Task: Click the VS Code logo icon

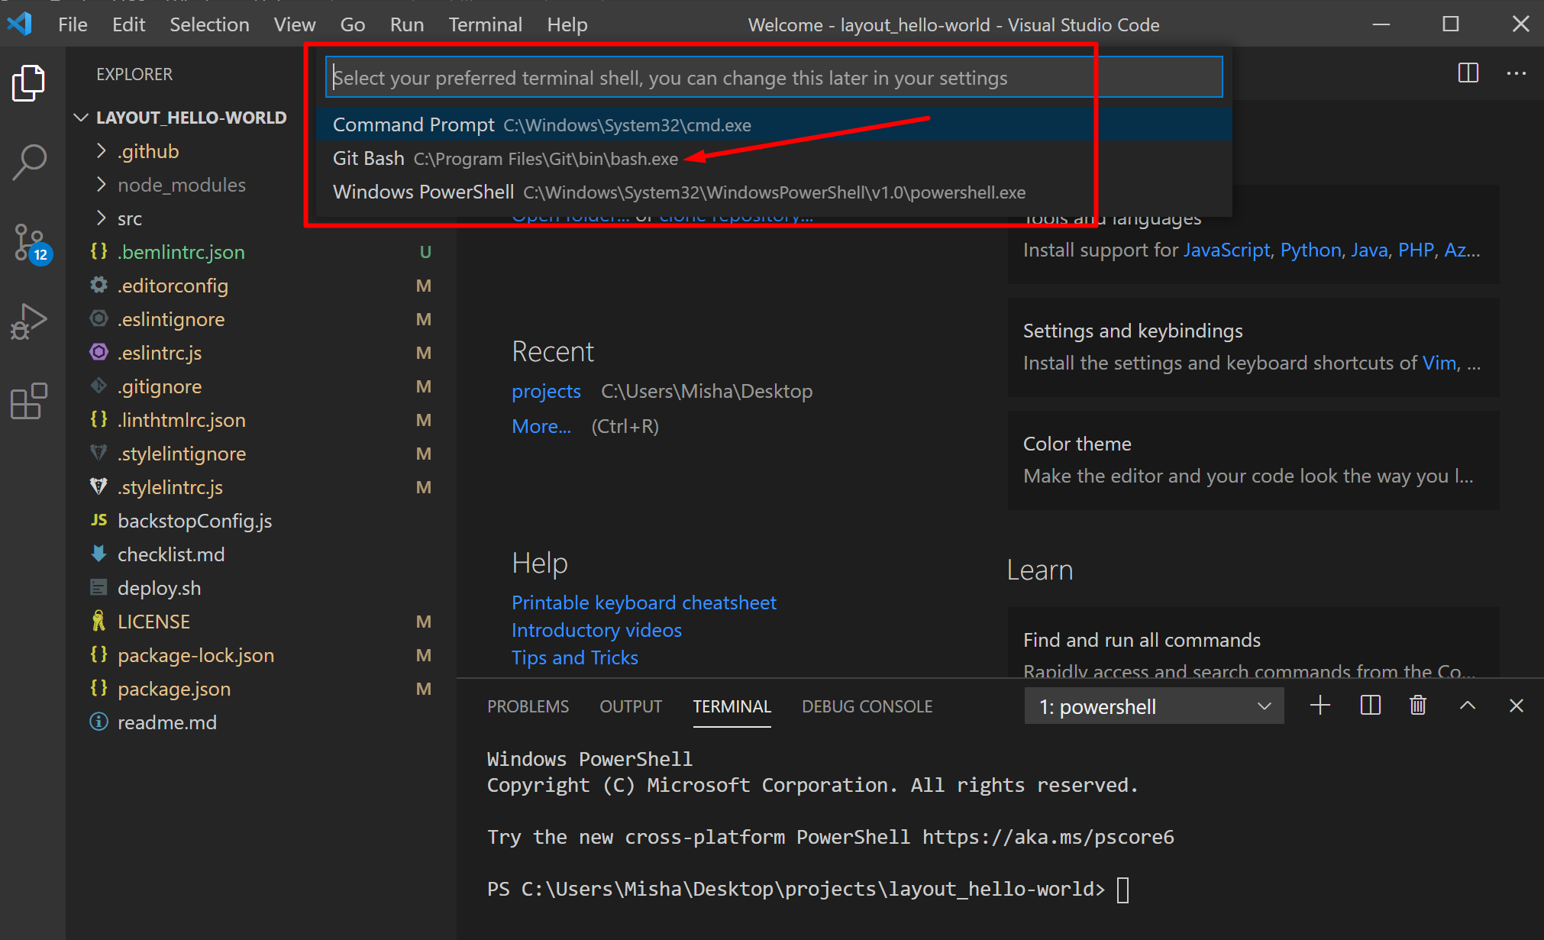Action: 20,24
